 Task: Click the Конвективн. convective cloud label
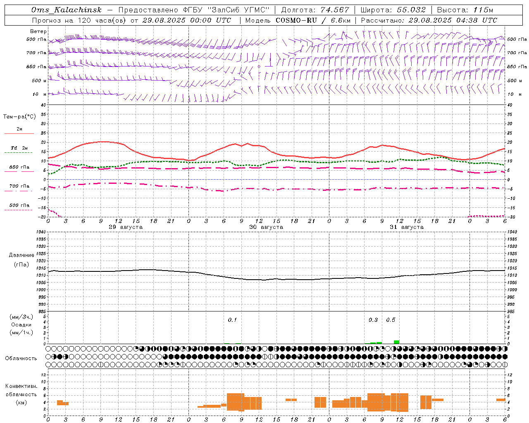tap(21, 386)
